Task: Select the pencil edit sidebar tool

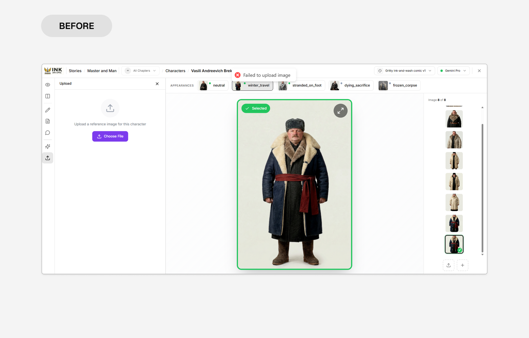Action: pyautogui.click(x=48, y=110)
